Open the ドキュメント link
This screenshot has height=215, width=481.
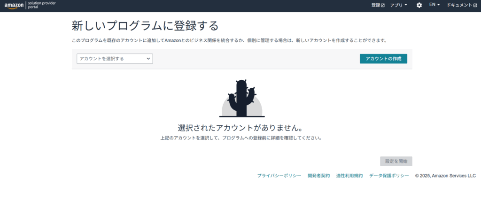459,5
